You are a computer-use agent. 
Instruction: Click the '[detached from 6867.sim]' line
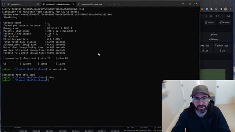pyautogui.click(x=19, y=75)
